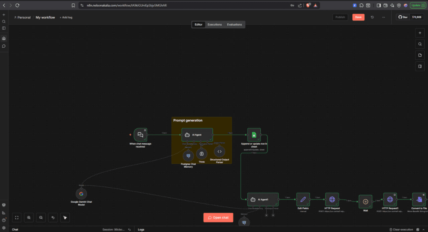
Task: Open the three-dot workflow options menu
Action: point(383,17)
